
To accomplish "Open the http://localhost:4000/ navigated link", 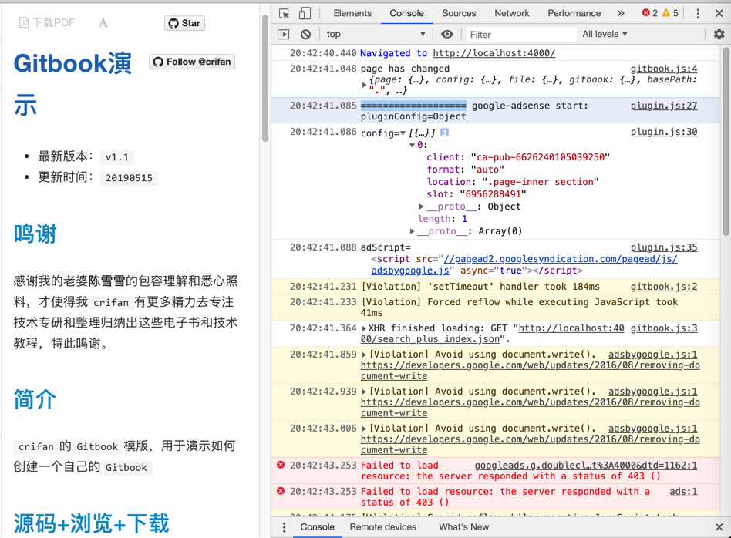I will 494,53.
